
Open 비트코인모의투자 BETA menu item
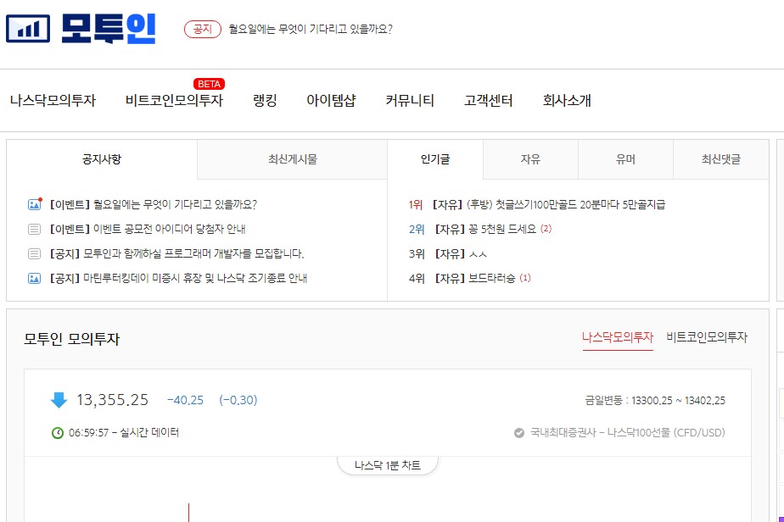[x=174, y=100]
